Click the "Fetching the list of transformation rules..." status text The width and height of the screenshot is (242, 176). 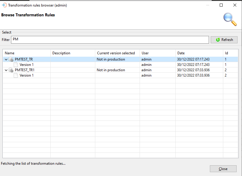[x=33, y=164]
